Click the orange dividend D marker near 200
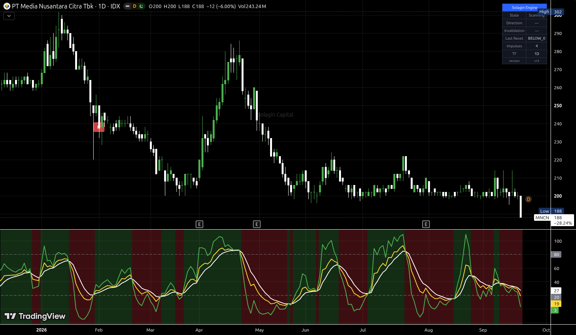 point(528,199)
